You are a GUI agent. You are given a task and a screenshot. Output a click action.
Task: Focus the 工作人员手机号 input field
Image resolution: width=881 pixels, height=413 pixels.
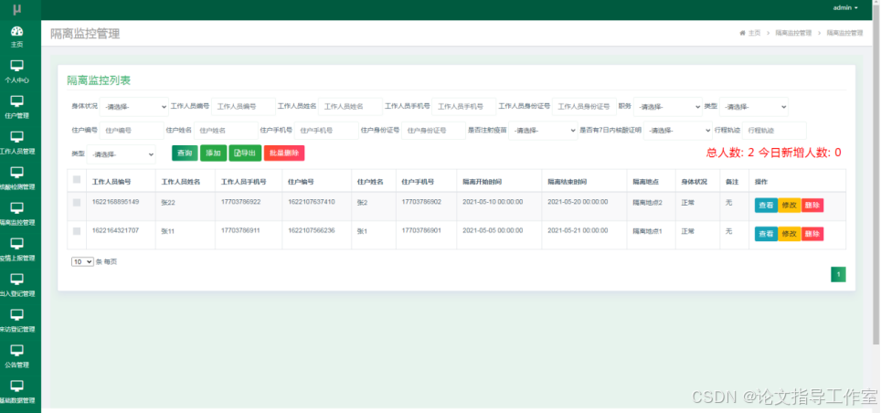coord(463,107)
